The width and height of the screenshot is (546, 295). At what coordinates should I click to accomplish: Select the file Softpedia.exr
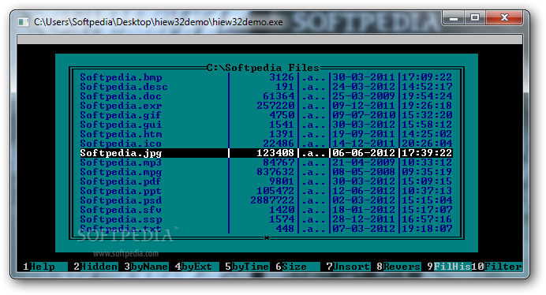121,106
